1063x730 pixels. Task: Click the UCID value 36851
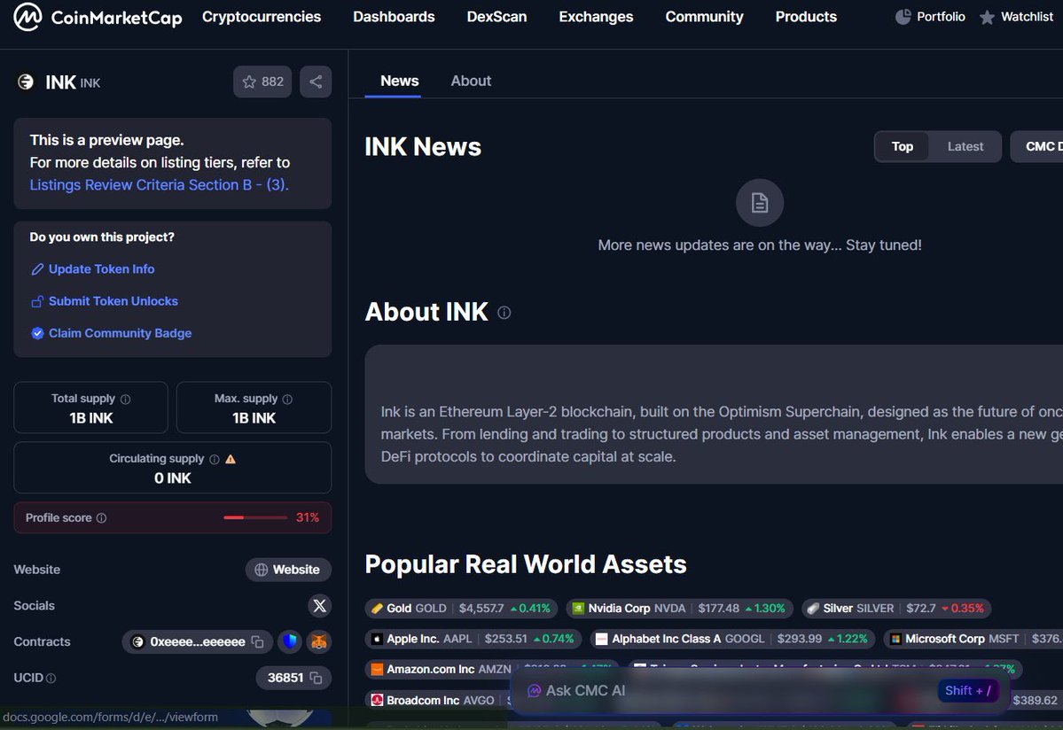click(x=285, y=678)
